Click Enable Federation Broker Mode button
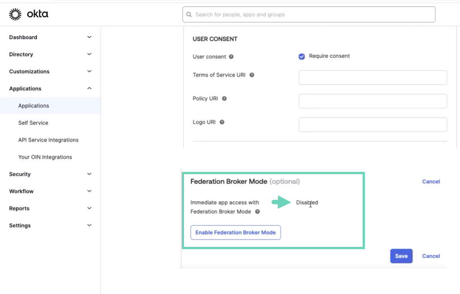The image size is (460, 294). pos(236,233)
